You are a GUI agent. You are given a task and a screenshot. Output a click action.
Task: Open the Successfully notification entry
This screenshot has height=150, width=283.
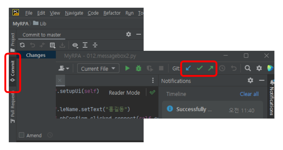coord(213,109)
